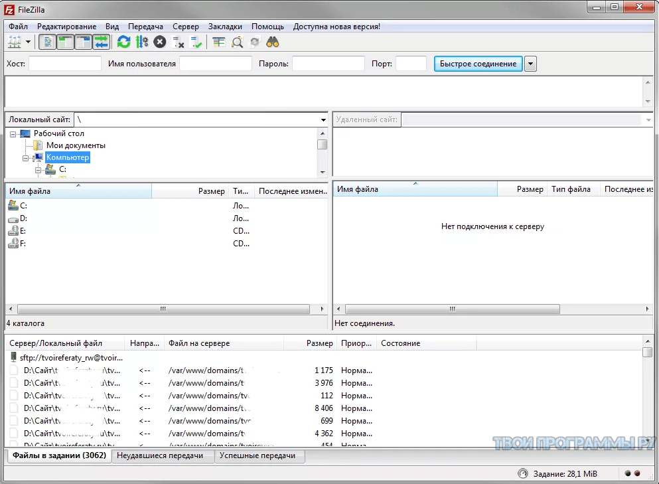Open the Файл menu
659x484 pixels.
pyautogui.click(x=18, y=27)
